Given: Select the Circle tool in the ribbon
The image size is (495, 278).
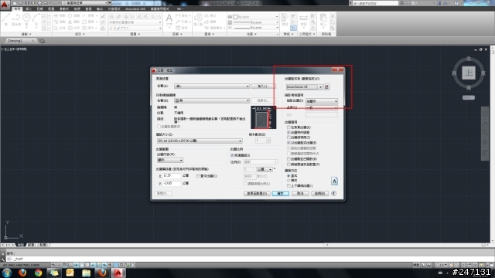Looking at the screenshot, I should [x=26, y=19].
